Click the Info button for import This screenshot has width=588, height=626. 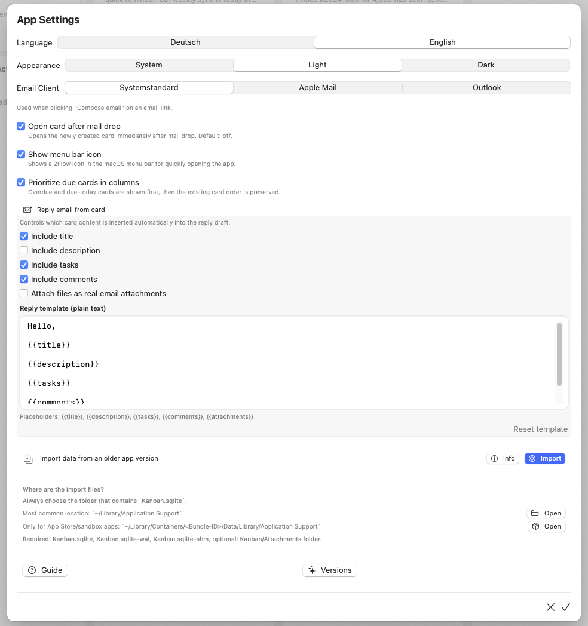[503, 458]
